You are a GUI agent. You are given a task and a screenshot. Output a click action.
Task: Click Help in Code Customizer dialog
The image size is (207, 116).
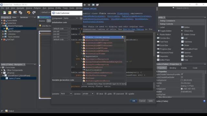[151, 101]
